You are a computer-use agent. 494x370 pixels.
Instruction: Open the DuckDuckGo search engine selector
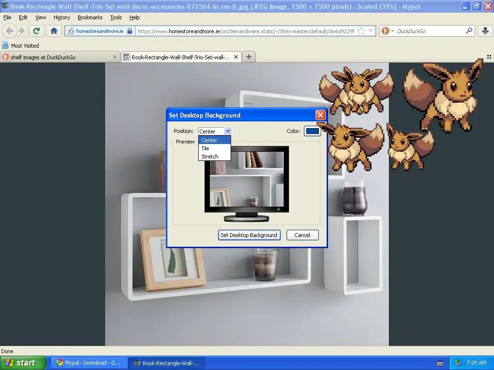click(x=387, y=31)
